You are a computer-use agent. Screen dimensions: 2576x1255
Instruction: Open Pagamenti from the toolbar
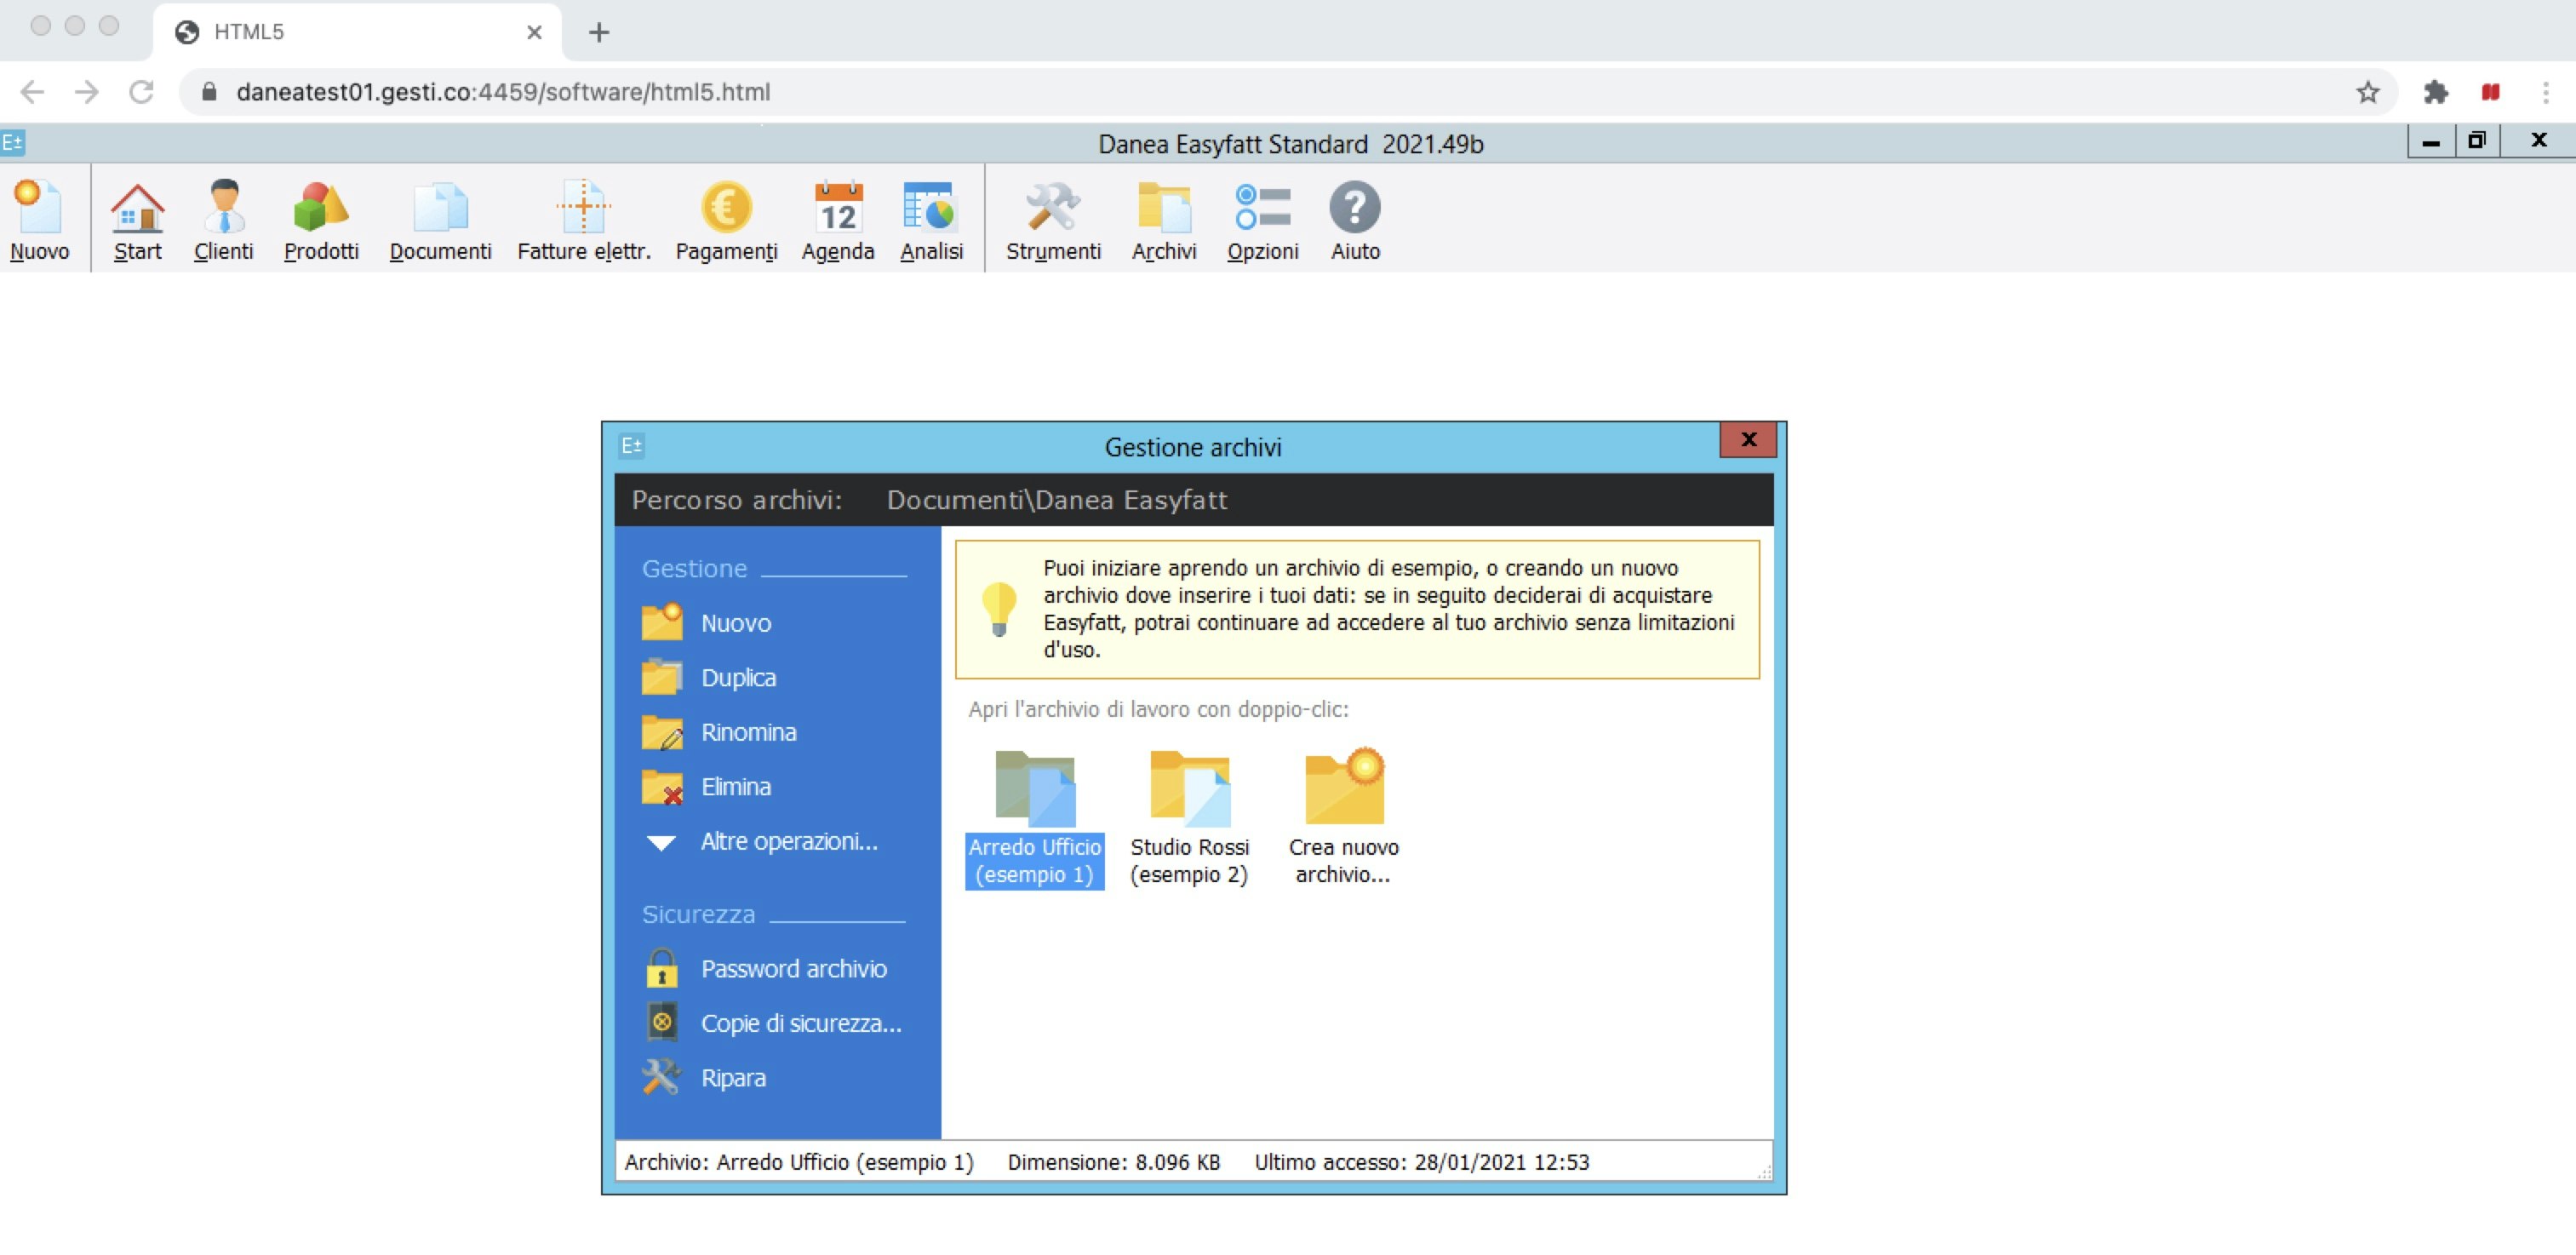point(726,218)
